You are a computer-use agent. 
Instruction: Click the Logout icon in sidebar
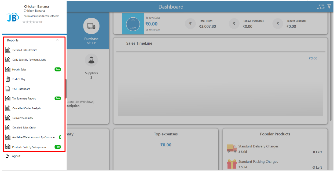(7, 156)
